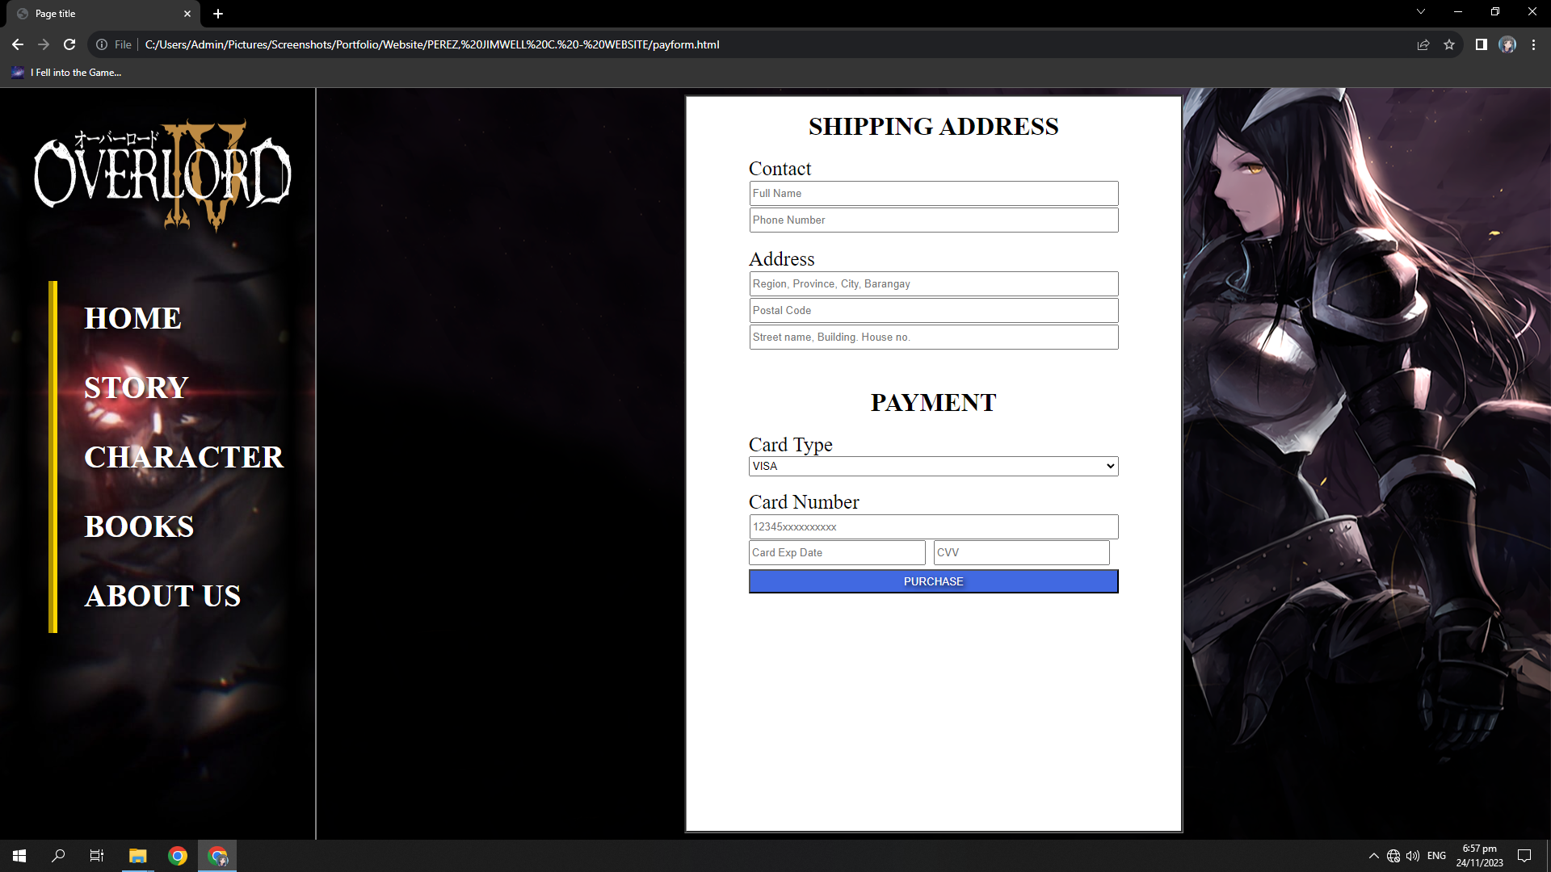Open the clock showing 6:57 pm
1551x872 pixels.
click(1480, 856)
